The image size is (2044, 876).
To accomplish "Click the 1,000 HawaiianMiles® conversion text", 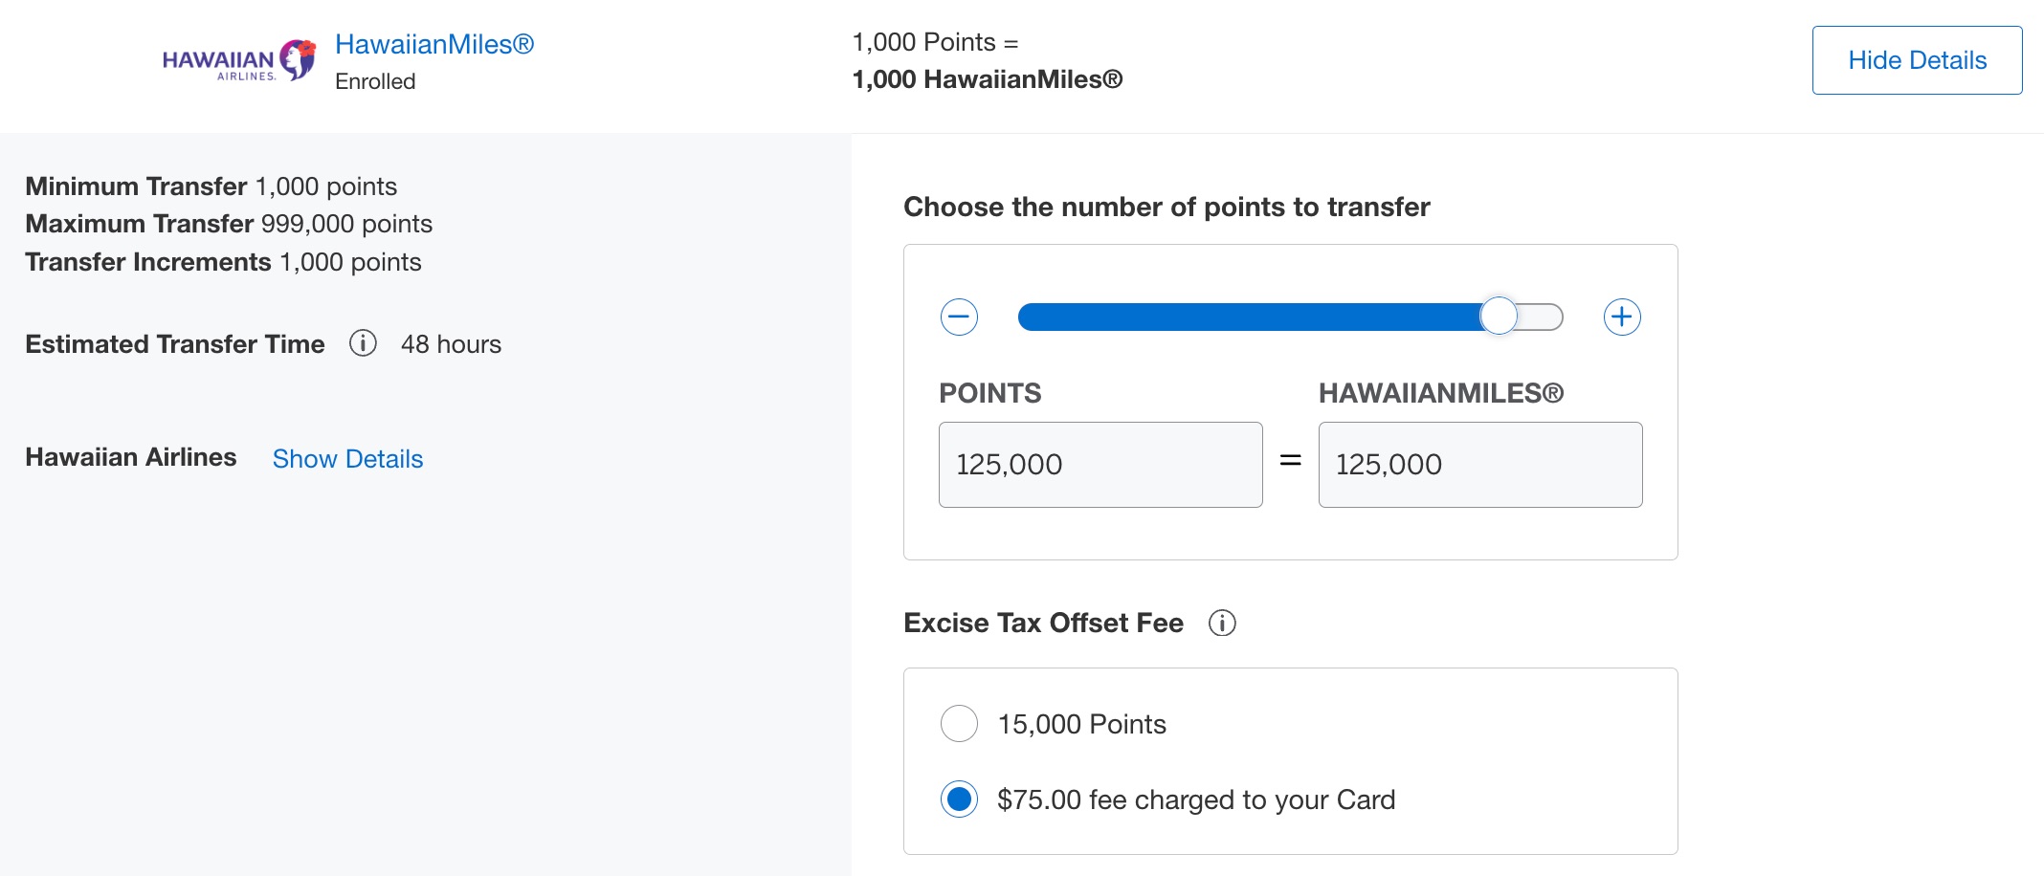I will (x=987, y=81).
